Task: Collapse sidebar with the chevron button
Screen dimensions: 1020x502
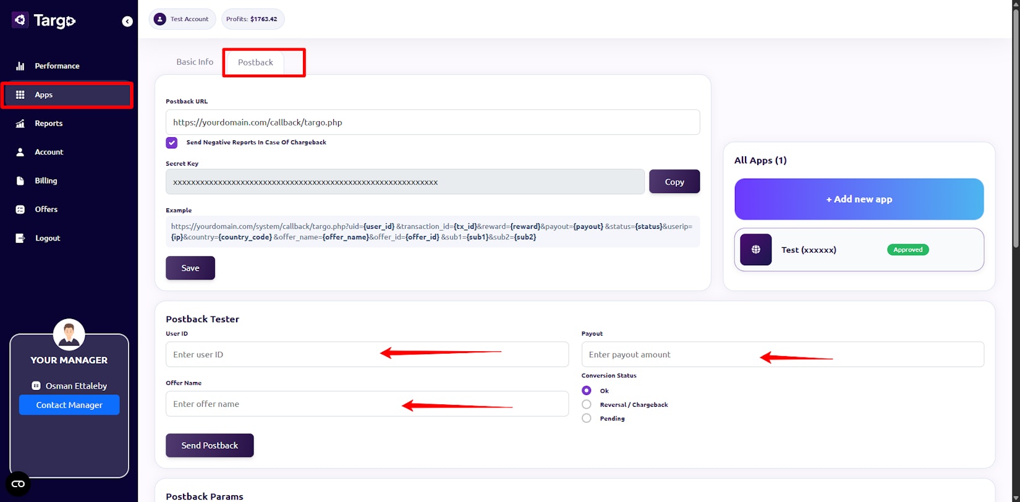Action: point(127,22)
